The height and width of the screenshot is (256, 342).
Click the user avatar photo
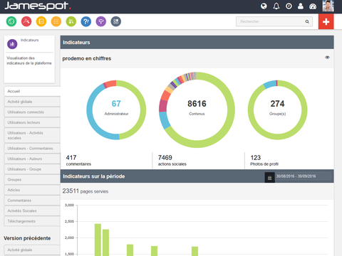328,6
